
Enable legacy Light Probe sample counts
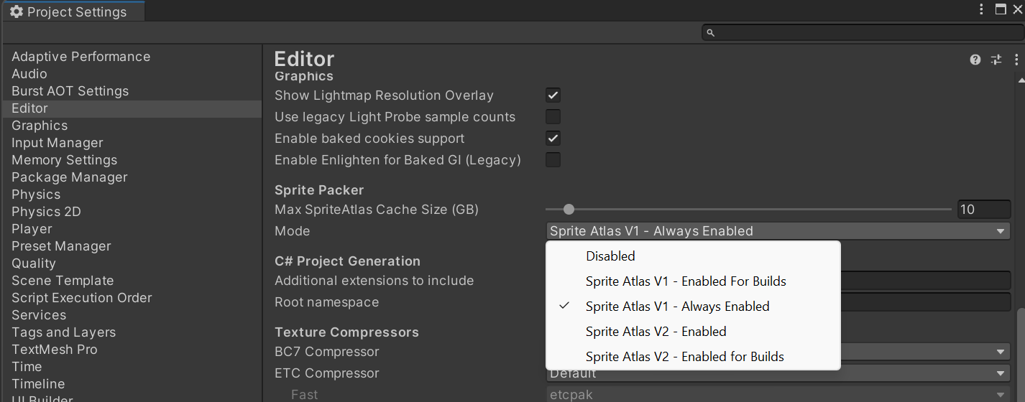click(553, 117)
